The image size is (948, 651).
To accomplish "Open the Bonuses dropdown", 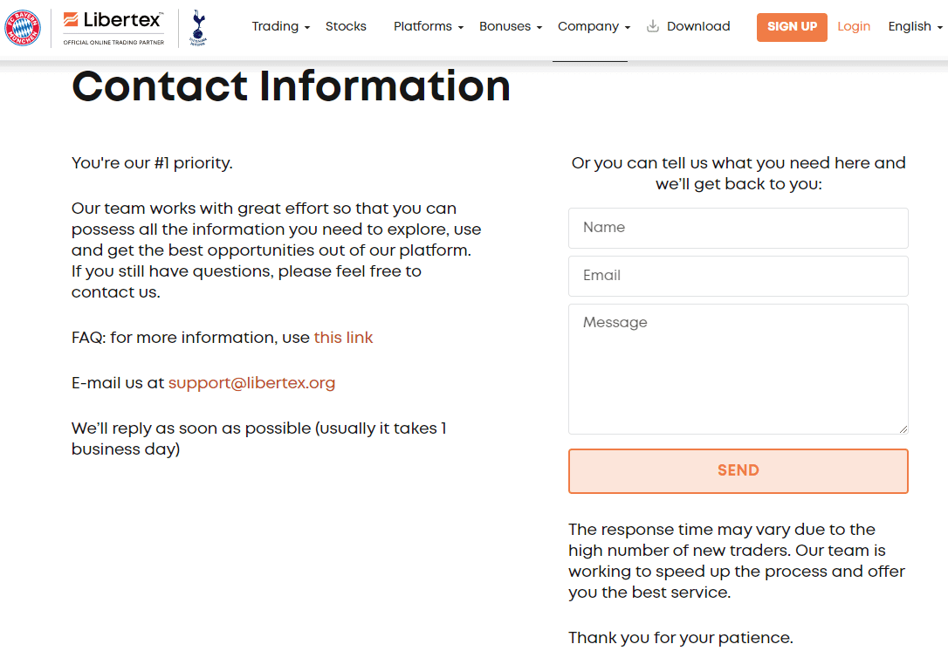I will coord(511,26).
